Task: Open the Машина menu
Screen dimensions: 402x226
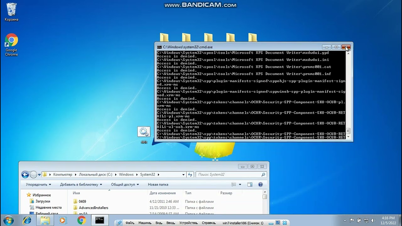Action: [x=145, y=223]
